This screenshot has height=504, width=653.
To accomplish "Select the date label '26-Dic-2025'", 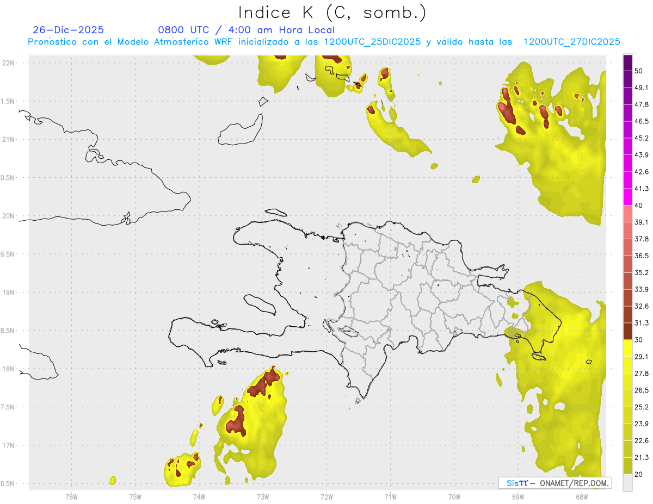I will (x=69, y=30).
